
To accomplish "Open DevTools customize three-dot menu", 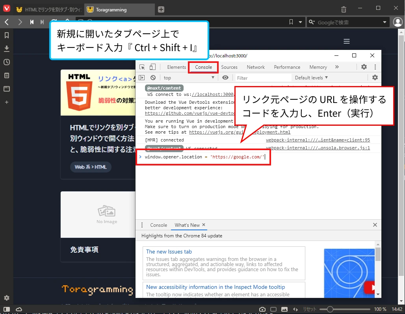I will 375,67.
